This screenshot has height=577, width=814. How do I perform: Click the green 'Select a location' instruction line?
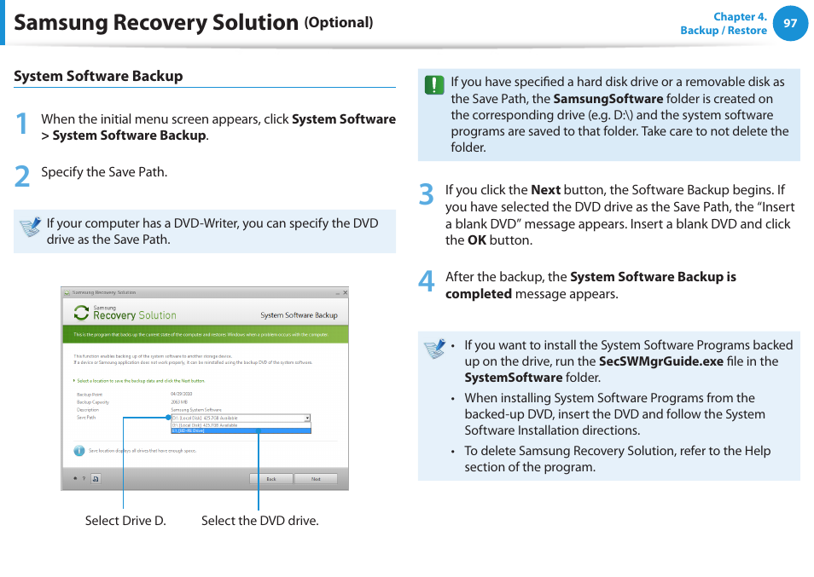141,380
